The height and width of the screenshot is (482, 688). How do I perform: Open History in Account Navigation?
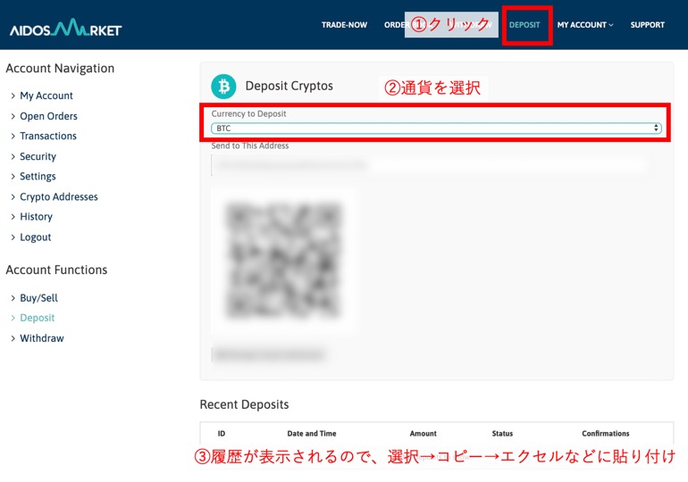point(36,217)
